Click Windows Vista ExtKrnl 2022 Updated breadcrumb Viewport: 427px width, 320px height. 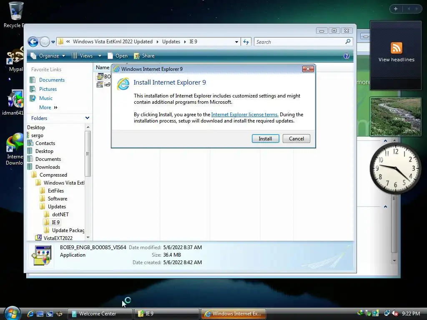pyautogui.click(x=113, y=42)
